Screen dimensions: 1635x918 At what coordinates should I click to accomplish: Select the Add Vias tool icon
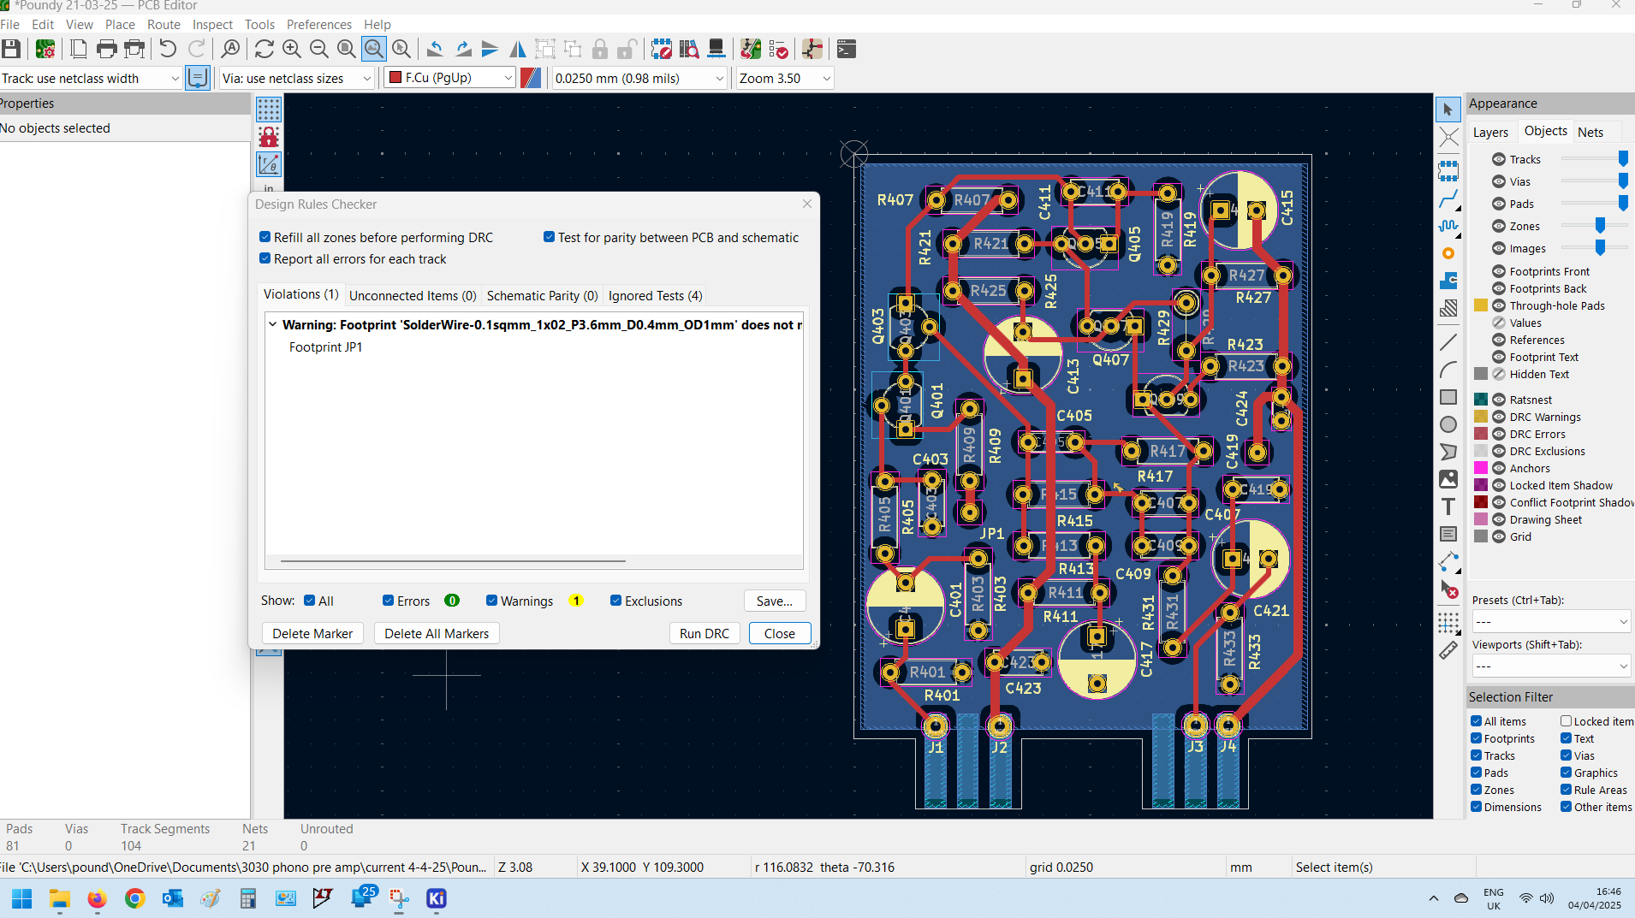pos(1448,253)
